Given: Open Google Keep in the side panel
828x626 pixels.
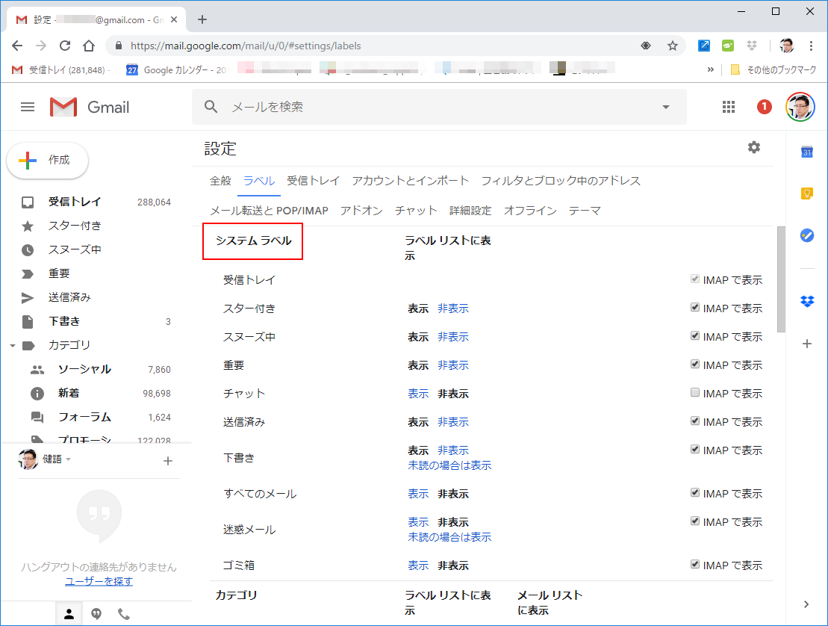Looking at the screenshot, I should pyautogui.click(x=807, y=193).
